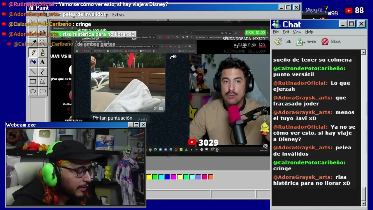Select the Fill bucket tool in Paint
Viewport: 373px width, 210px height.
(x=43, y=33)
